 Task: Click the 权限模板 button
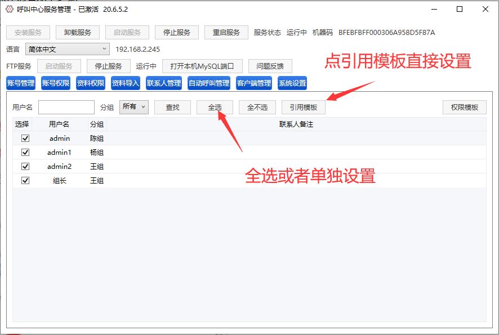tap(465, 107)
